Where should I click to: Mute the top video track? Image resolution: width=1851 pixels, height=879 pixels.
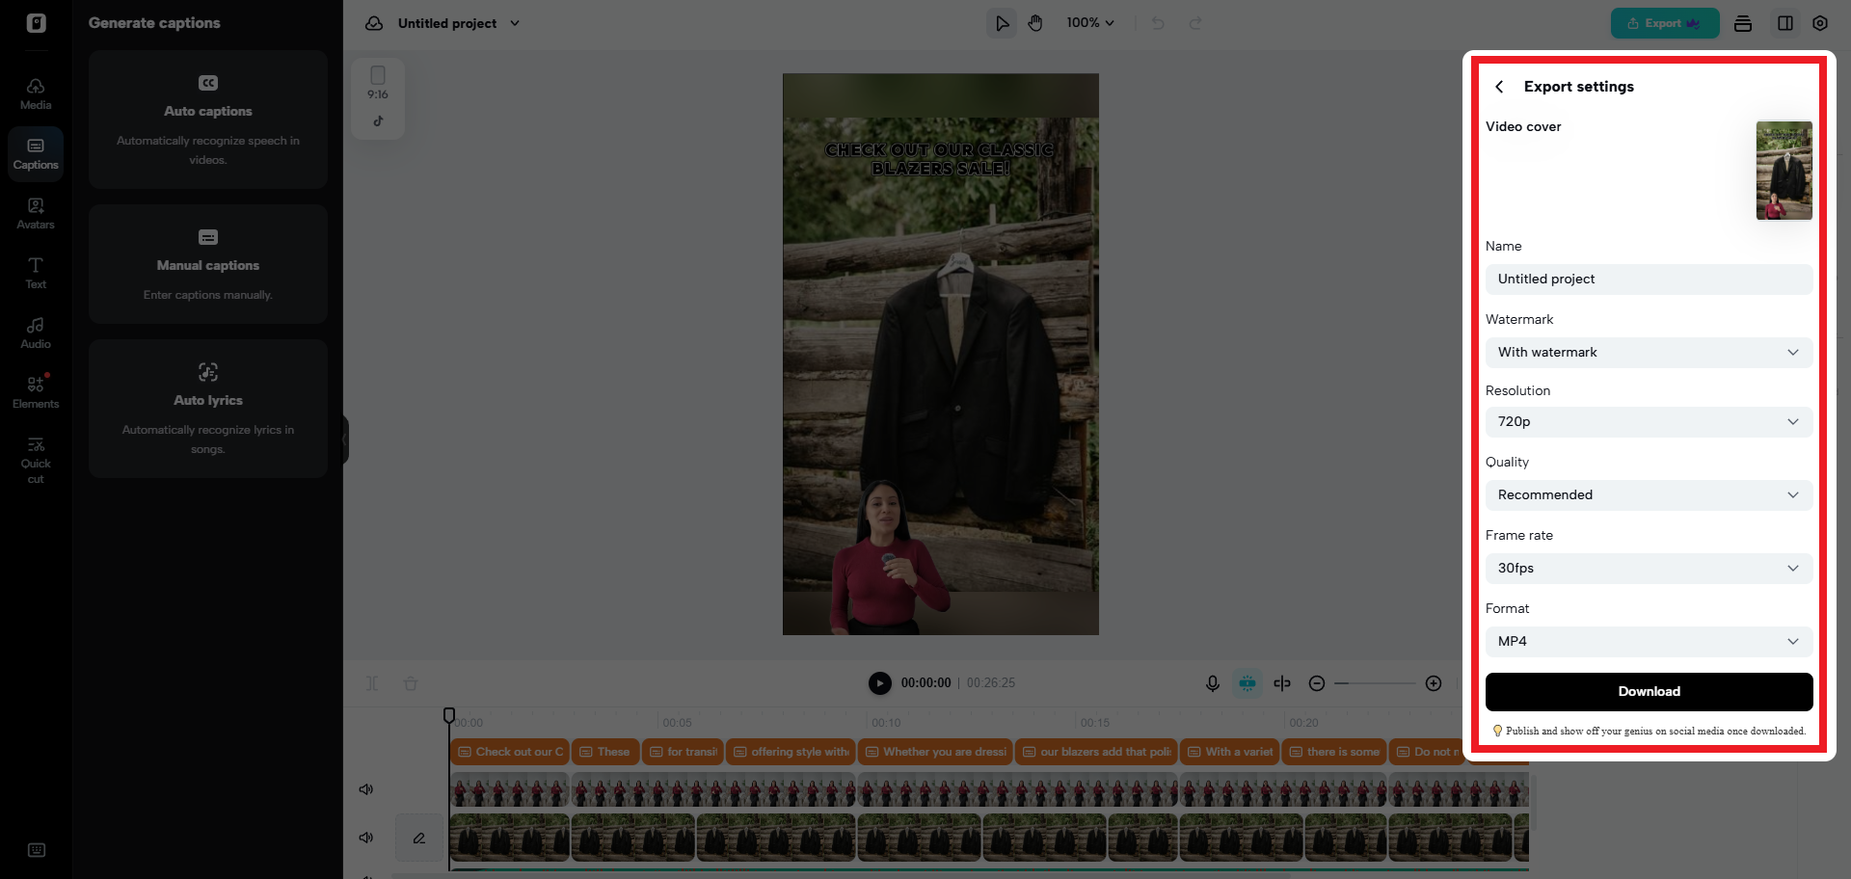pos(366,789)
